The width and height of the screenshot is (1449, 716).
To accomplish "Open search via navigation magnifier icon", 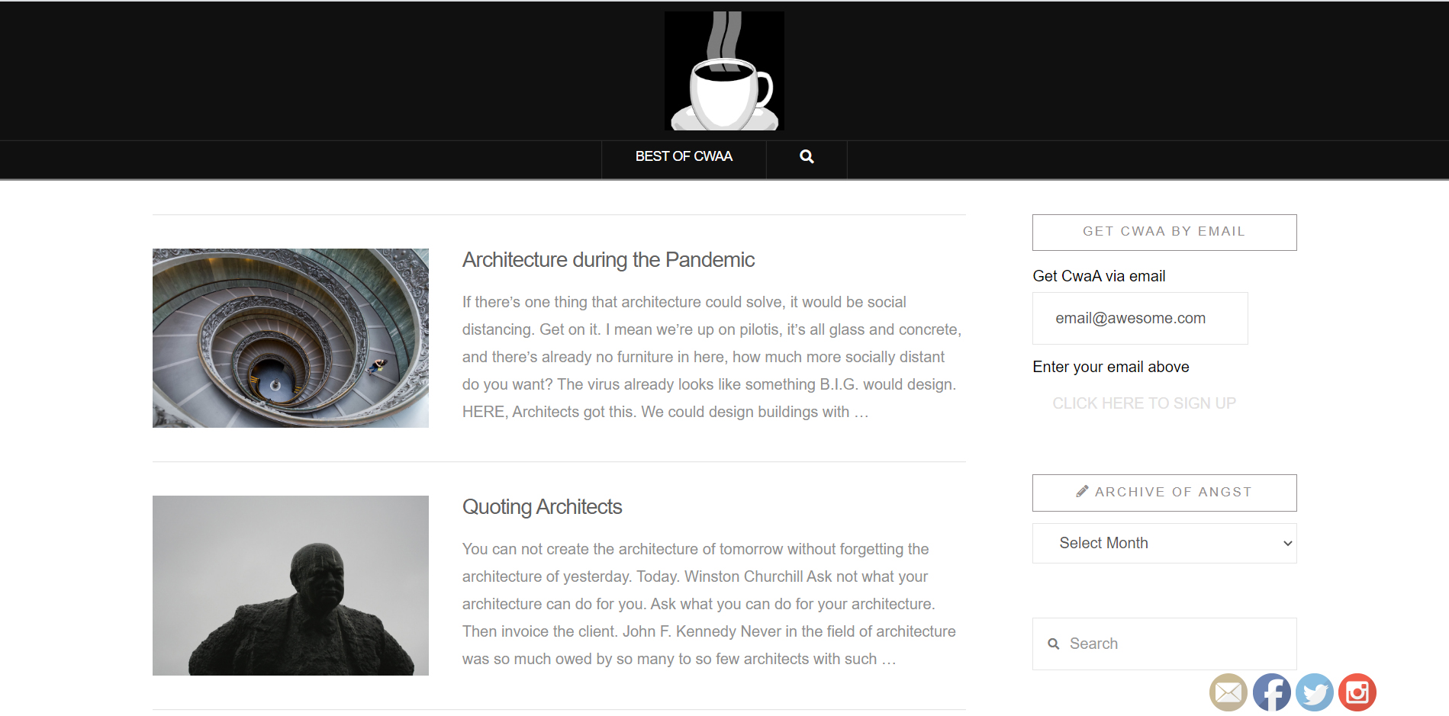I will [x=807, y=156].
